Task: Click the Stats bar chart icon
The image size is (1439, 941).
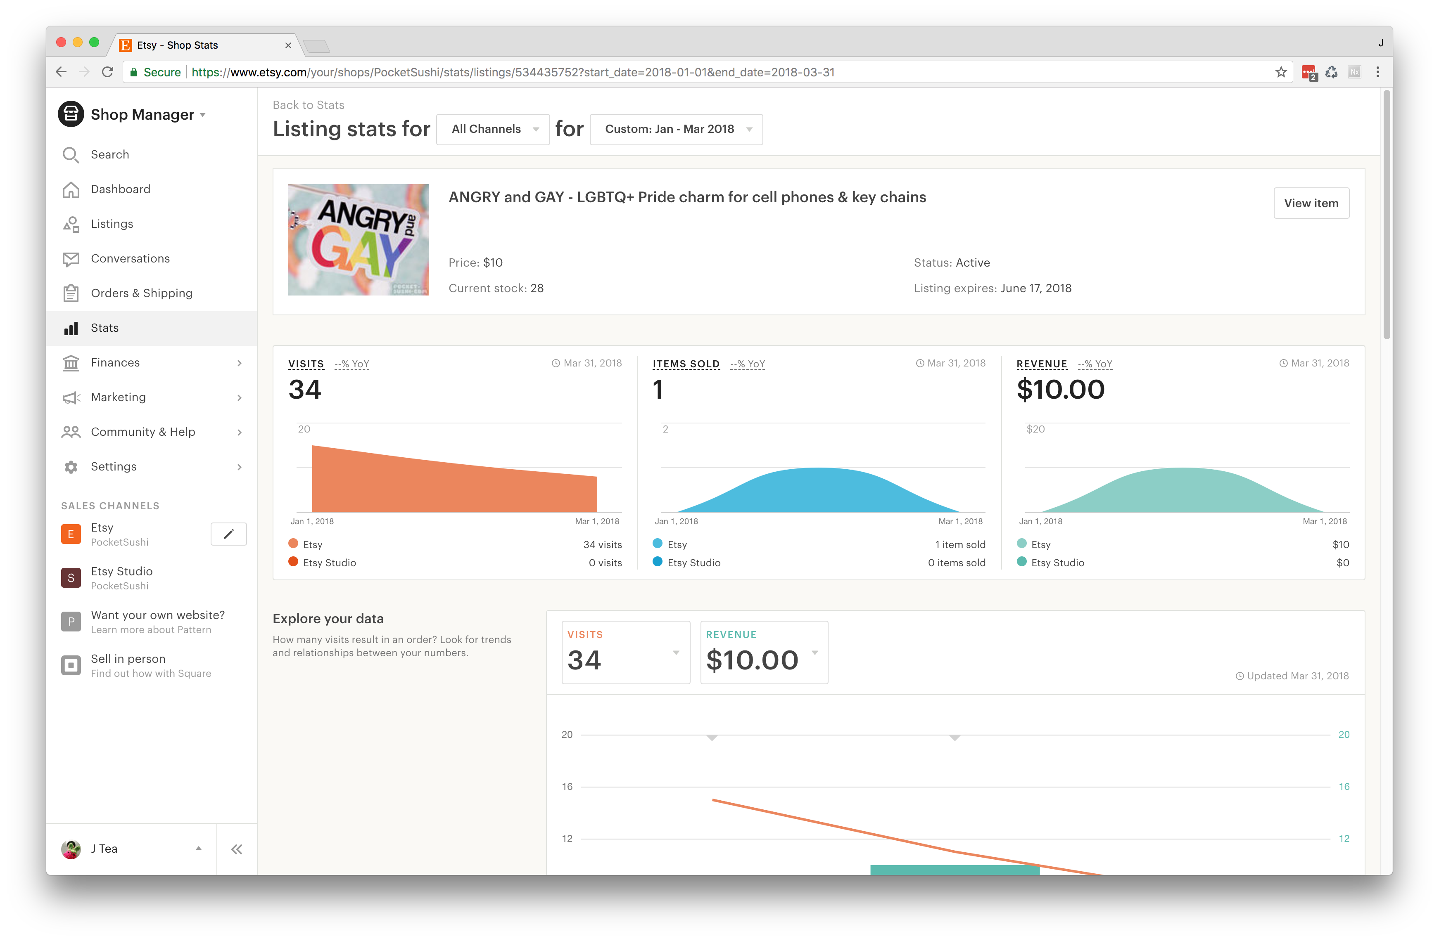Action: (x=71, y=328)
